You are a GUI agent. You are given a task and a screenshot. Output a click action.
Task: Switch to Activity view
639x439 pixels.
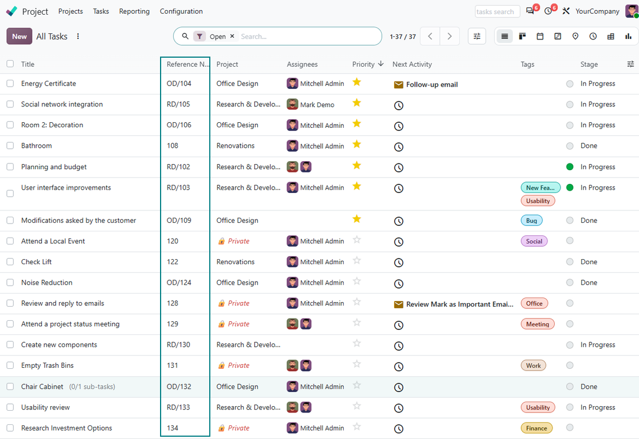pos(593,36)
